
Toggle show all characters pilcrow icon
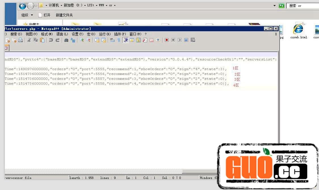click(119, 40)
